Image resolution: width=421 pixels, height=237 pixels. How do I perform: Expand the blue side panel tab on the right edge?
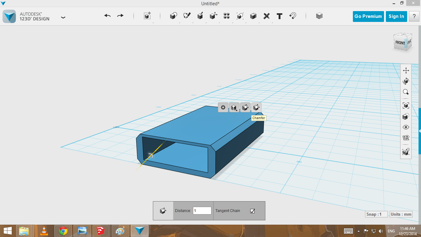pyautogui.click(x=419, y=131)
